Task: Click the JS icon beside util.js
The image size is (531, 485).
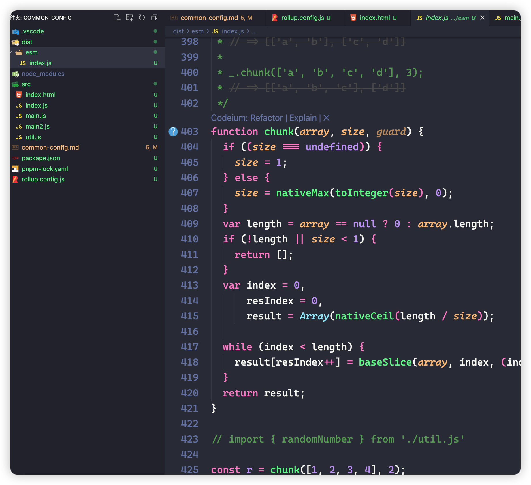Action: coord(19,137)
